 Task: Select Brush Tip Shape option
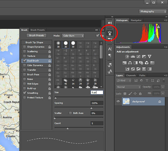coord(34,43)
